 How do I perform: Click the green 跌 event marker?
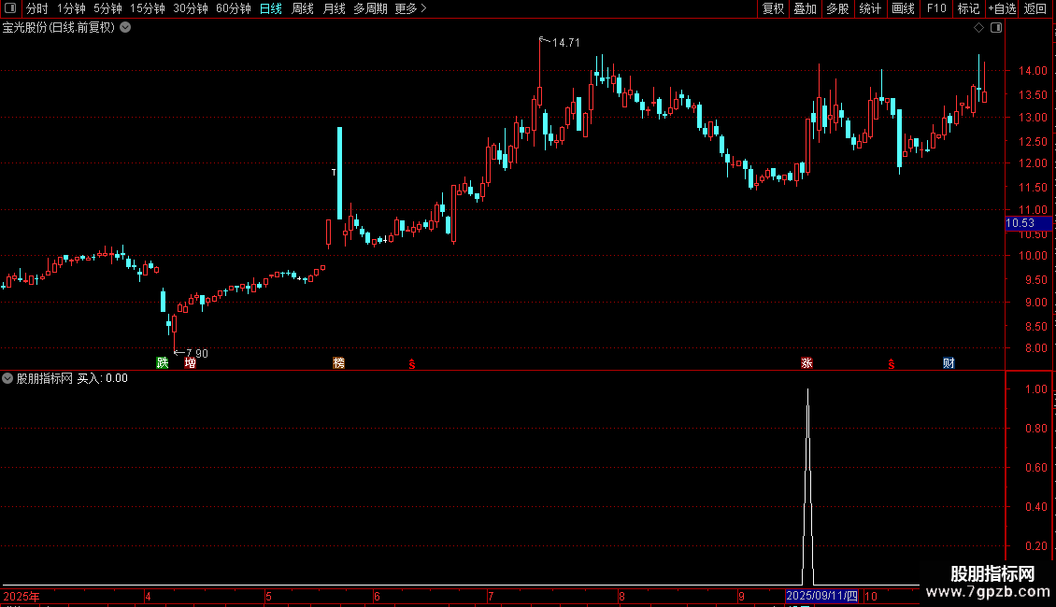point(163,362)
